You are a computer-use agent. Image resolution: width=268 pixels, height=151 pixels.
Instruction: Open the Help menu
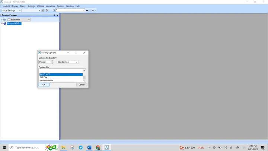(x=78, y=6)
